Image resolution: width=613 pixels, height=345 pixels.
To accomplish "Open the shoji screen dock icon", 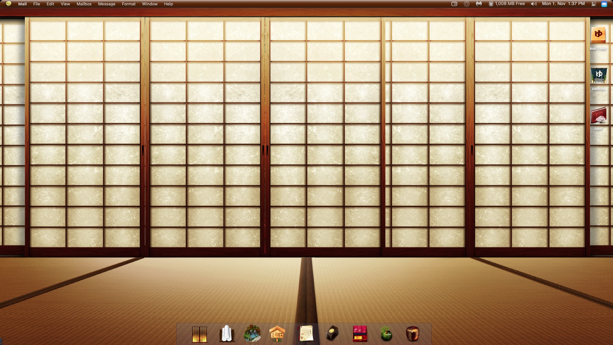I will 200,334.
